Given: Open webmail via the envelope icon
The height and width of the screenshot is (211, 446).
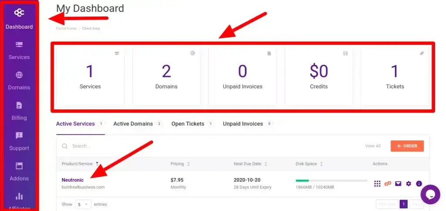Looking at the screenshot, I should [398, 184].
